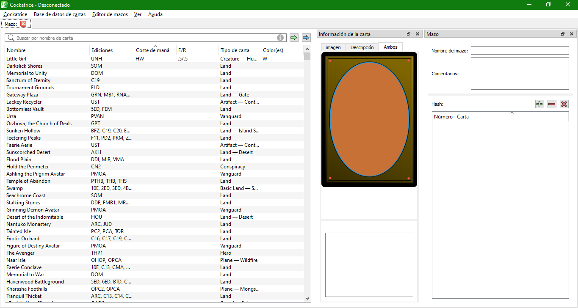The height and width of the screenshot is (308, 578).
Task: Select the Tournament Grounds card row
Action: click(155, 88)
